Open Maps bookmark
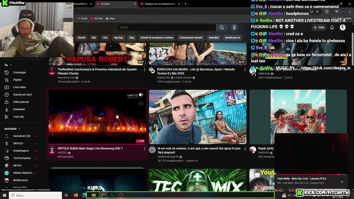This screenshot has height=199, width=354. pos(110,19)
